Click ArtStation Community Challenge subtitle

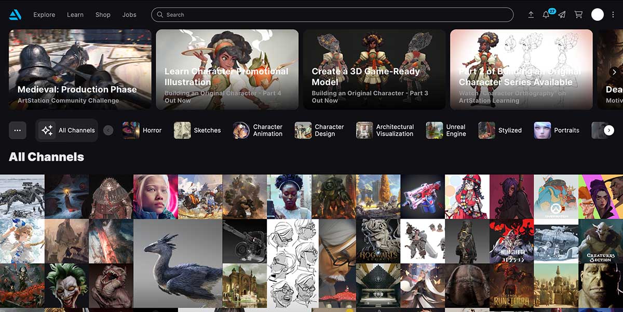[x=68, y=101]
